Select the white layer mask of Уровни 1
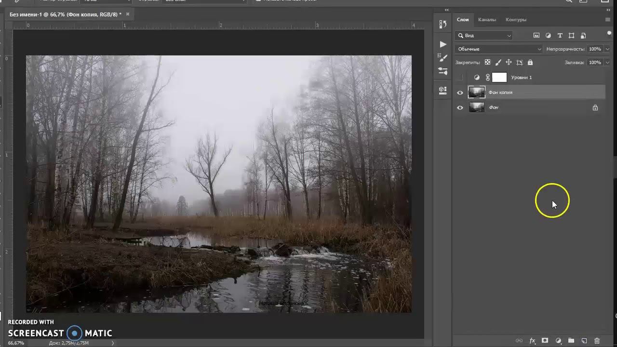617x347 pixels. tap(499, 77)
